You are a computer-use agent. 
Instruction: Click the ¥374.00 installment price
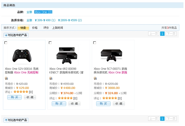[67, 93]
